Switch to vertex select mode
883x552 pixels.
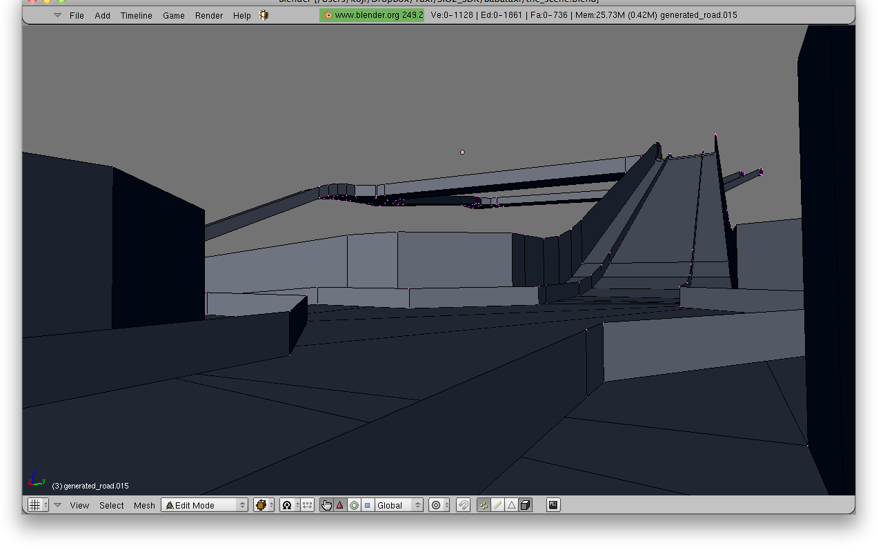click(484, 505)
